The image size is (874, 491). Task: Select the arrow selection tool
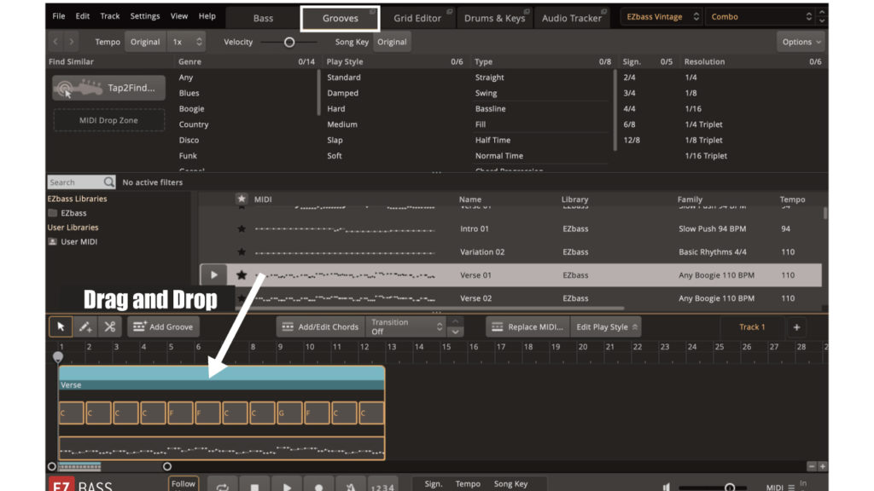(x=61, y=326)
